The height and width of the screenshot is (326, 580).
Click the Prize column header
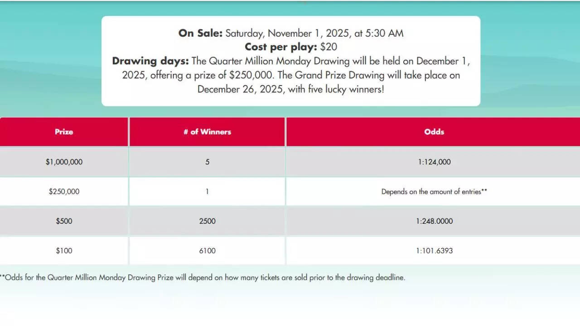coord(64,132)
